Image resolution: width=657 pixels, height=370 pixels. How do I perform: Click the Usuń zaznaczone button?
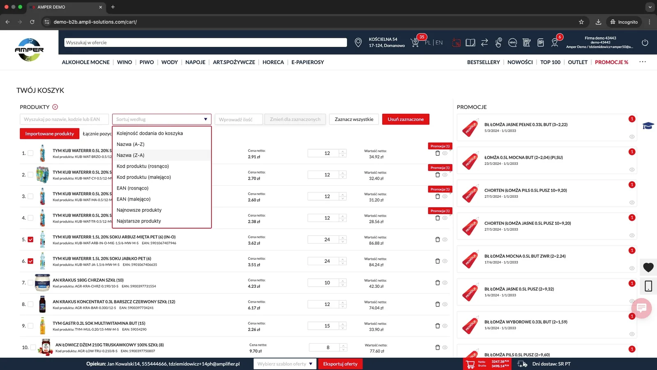406,119
